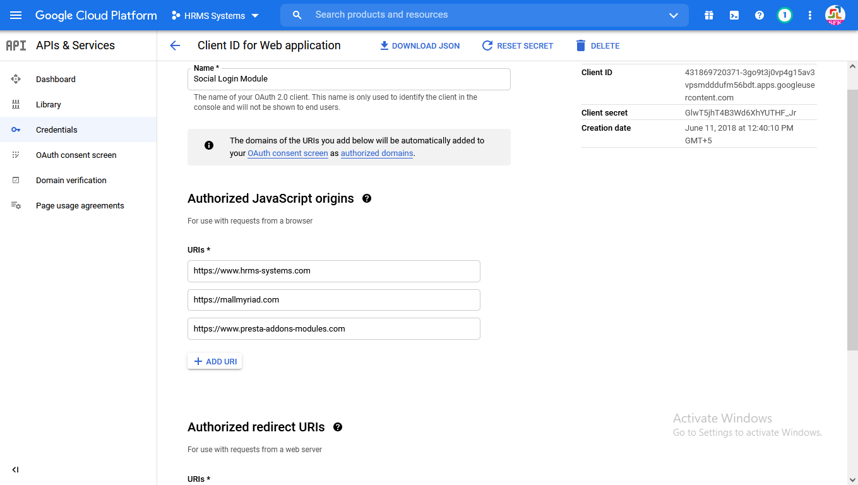The image size is (858, 485).
Task: Click the API logo in sidebar header
Action: 16,45
